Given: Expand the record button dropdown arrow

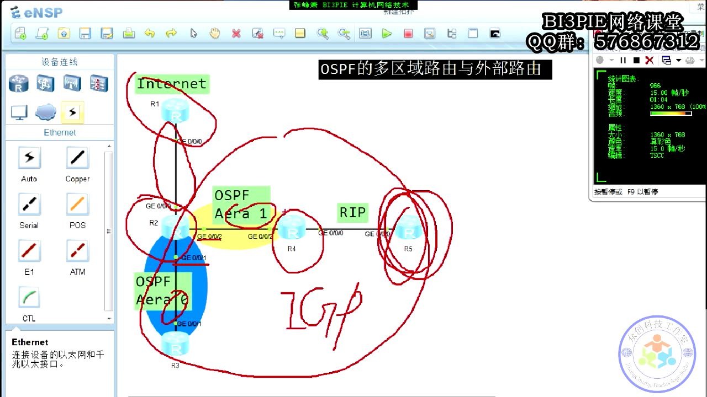Looking at the screenshot, I should (610, 60).
